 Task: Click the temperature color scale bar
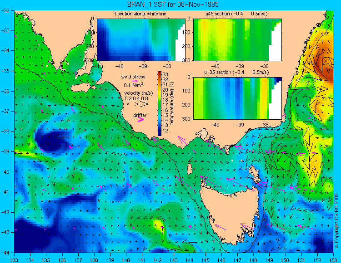(x=160, y=103)
